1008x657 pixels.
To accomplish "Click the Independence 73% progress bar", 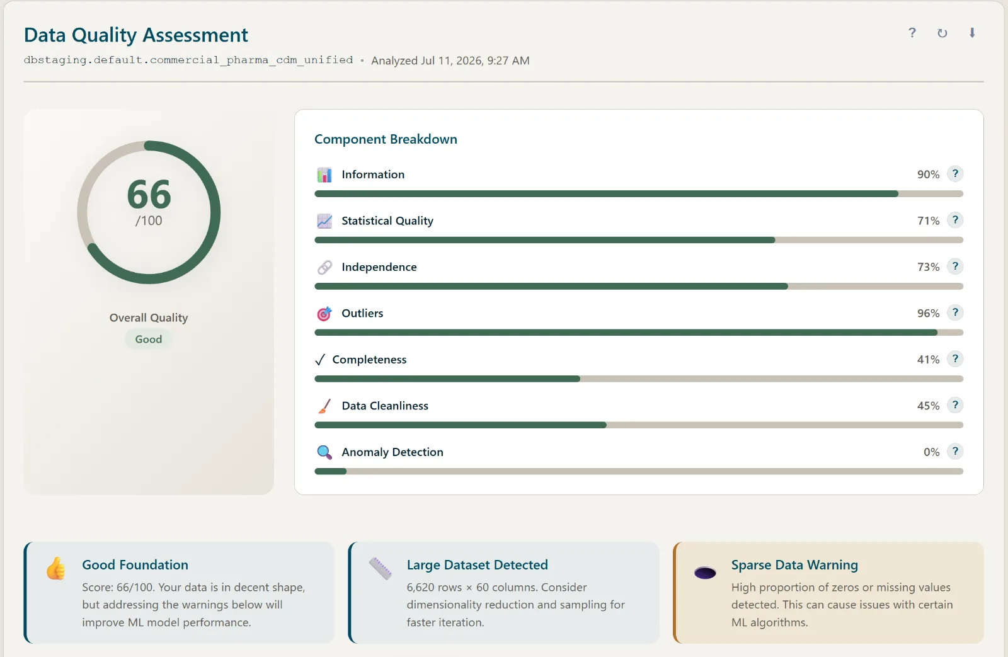I will (x=639, y=287).
